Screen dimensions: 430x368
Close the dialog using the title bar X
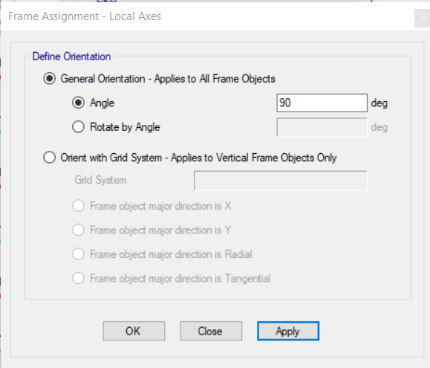point(423,18)
